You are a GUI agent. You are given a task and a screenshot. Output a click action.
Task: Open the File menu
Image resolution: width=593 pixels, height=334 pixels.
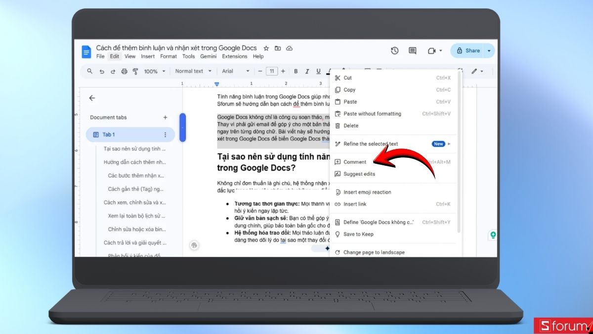tap(100, 56)
